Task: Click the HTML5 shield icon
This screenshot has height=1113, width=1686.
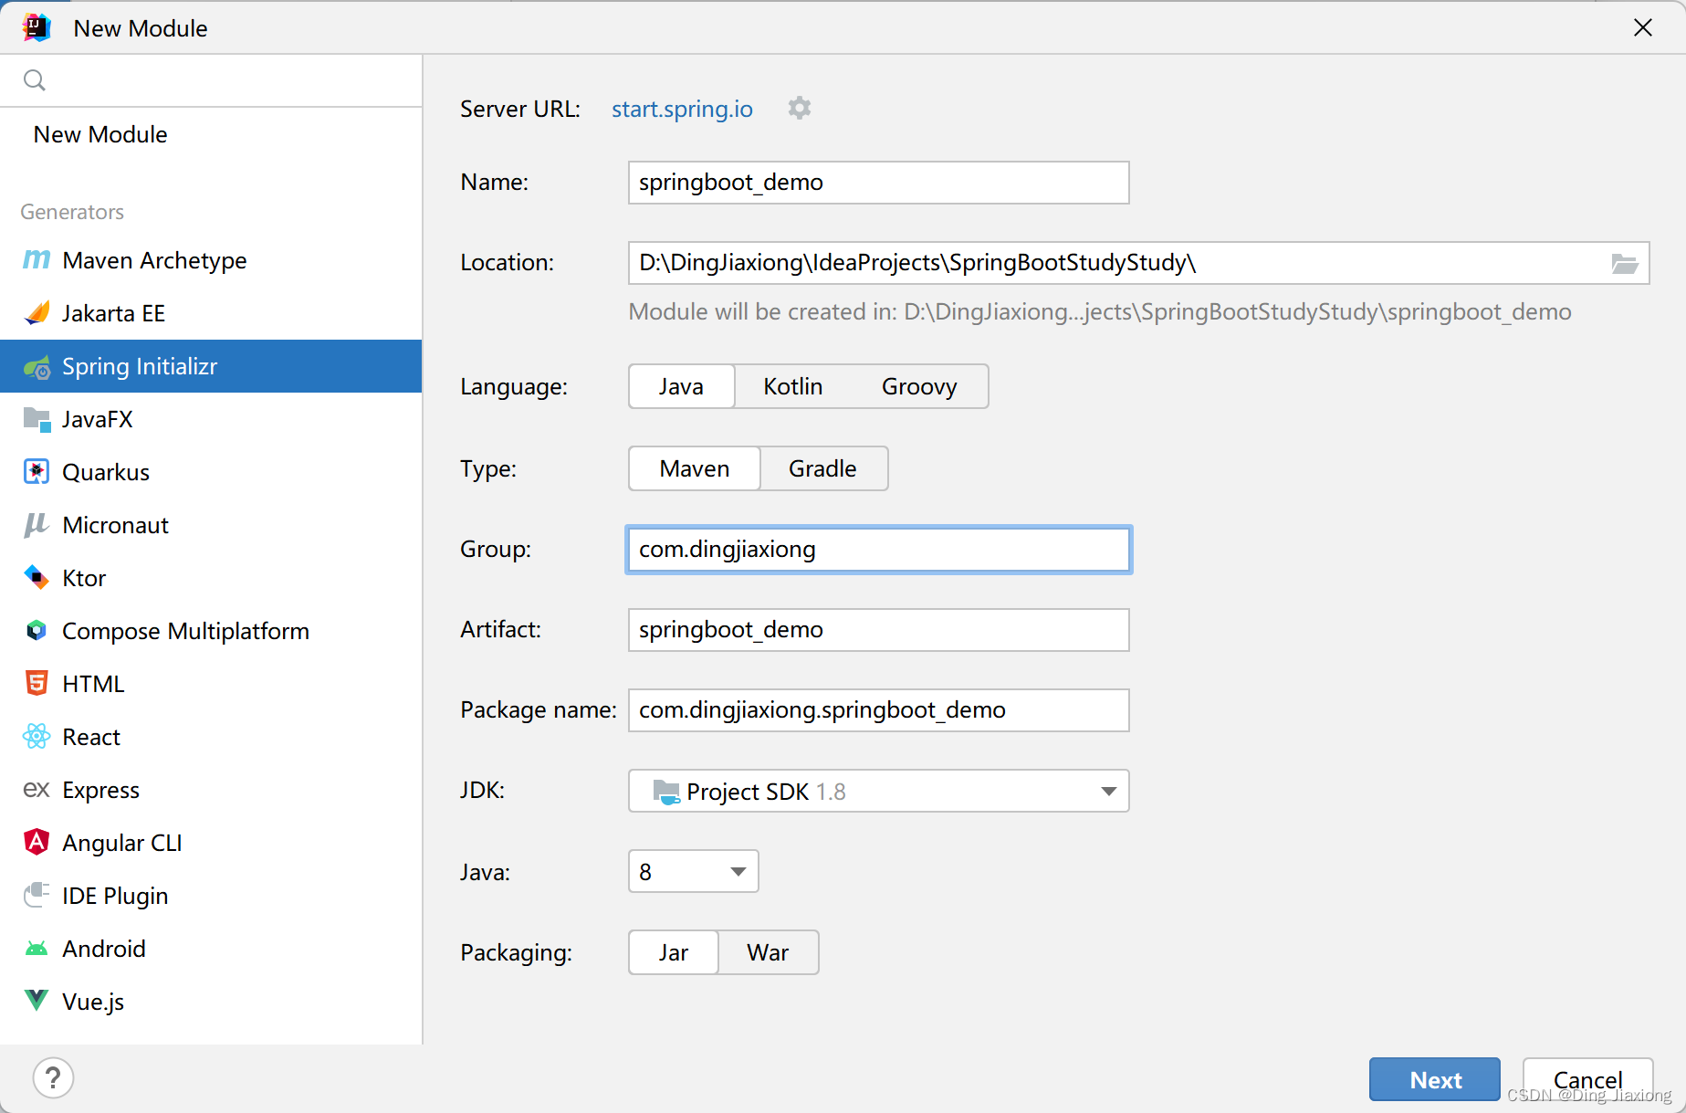Action: (x=37, y=684)
